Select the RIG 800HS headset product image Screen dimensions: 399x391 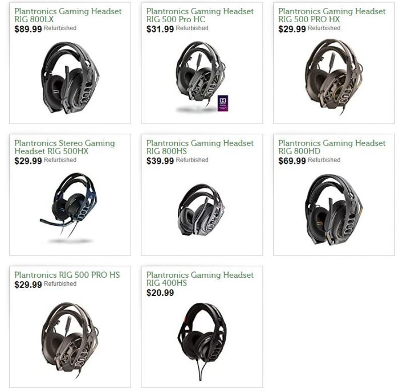point(202,210)
